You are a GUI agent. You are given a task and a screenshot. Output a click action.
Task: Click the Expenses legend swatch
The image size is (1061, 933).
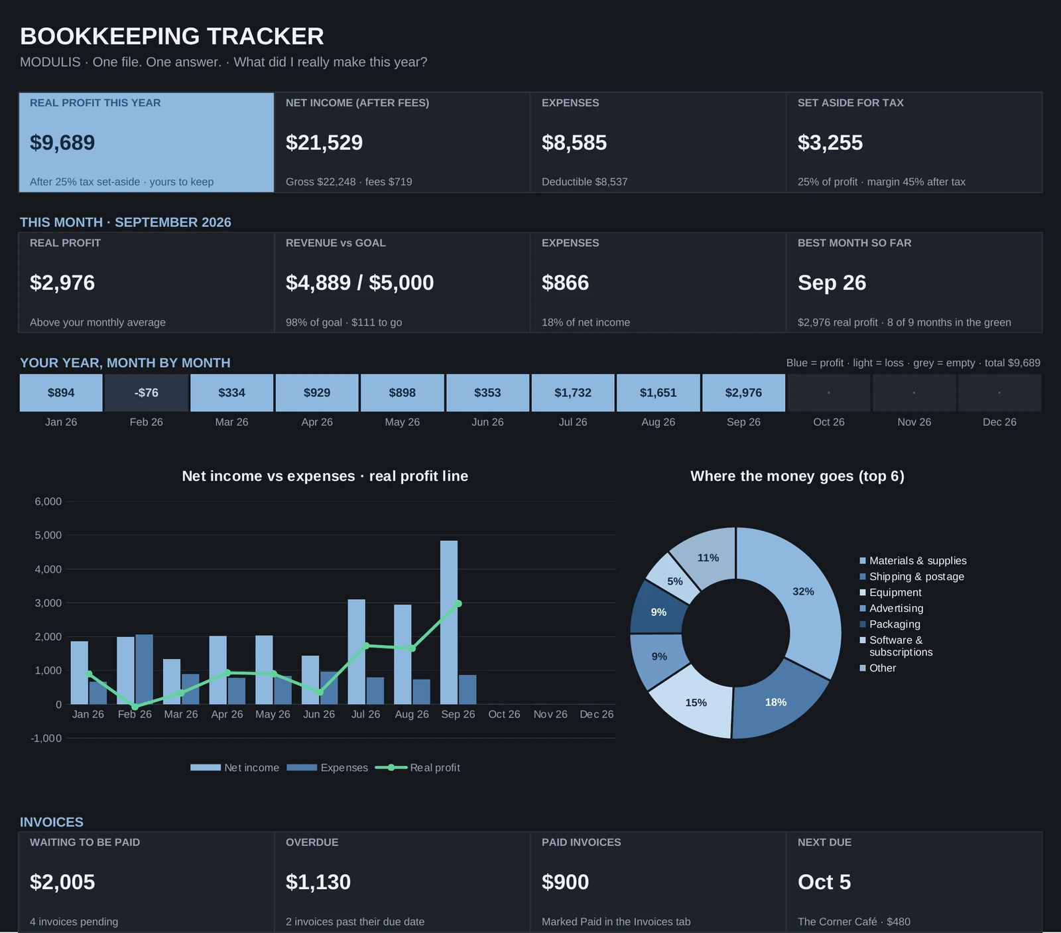302,768
